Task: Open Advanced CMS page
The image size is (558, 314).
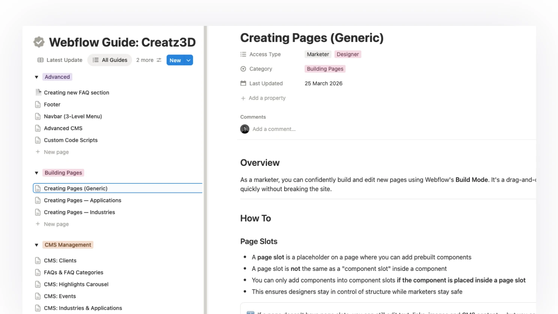Action: [63, 128]
